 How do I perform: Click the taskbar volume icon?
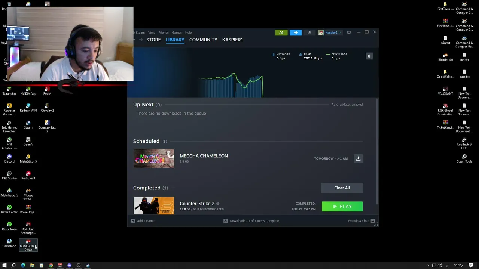(440, 265)
